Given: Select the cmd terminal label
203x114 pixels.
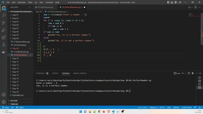Looking at the screenshot, I should [177, 73].
